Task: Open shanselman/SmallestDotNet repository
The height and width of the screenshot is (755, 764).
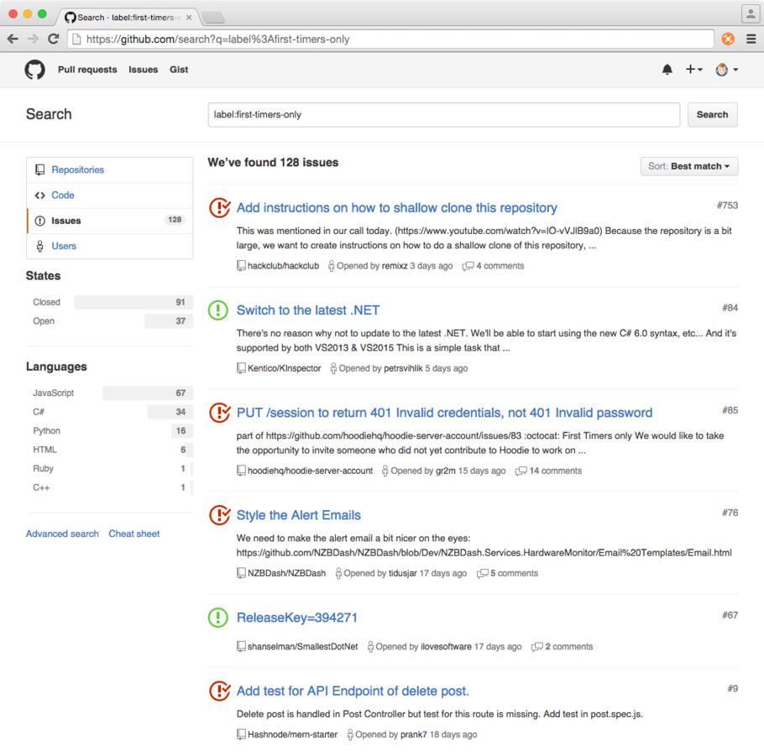Action: pos(302,647)
